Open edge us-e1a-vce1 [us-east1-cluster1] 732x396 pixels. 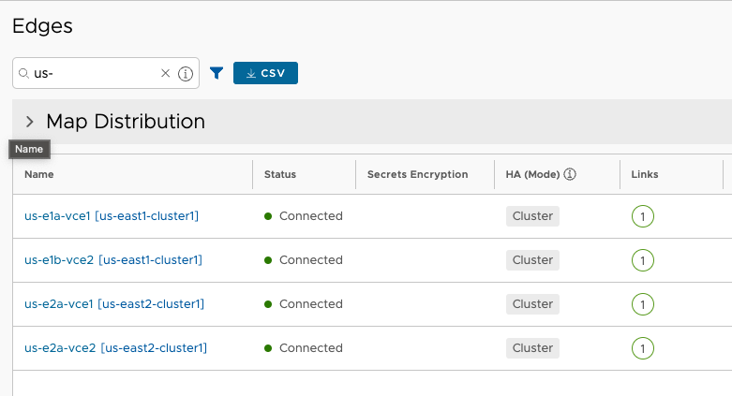pyautogui.click(x=112, y=216)
